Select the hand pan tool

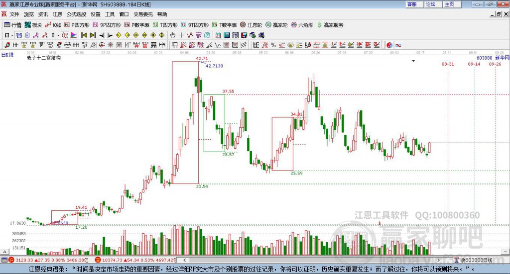(172, 35)
